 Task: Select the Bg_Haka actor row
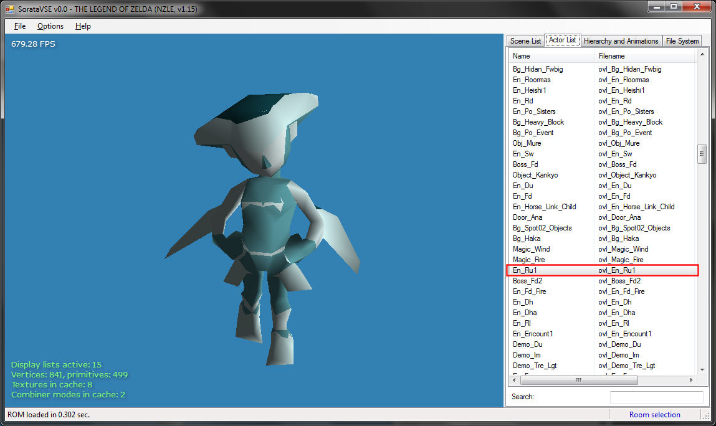[x=603, y=239]
